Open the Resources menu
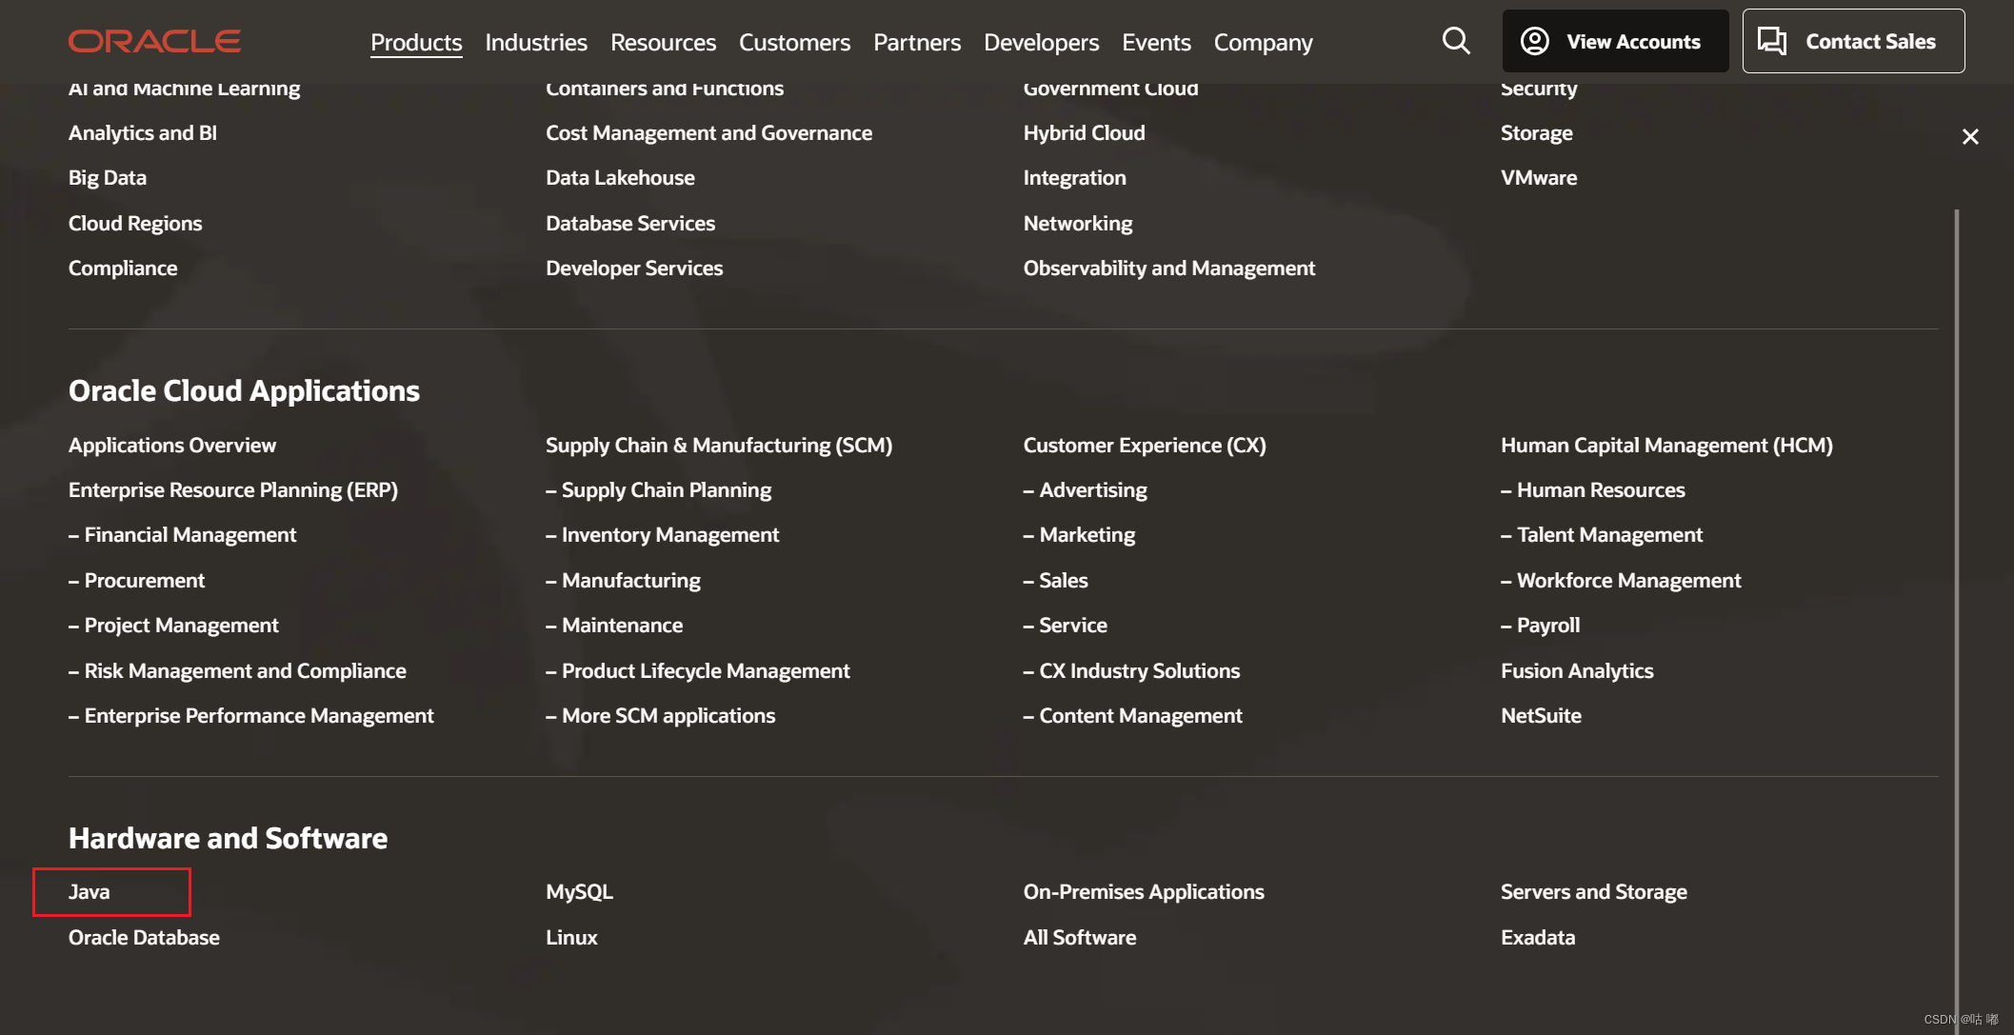 (663, 43)
